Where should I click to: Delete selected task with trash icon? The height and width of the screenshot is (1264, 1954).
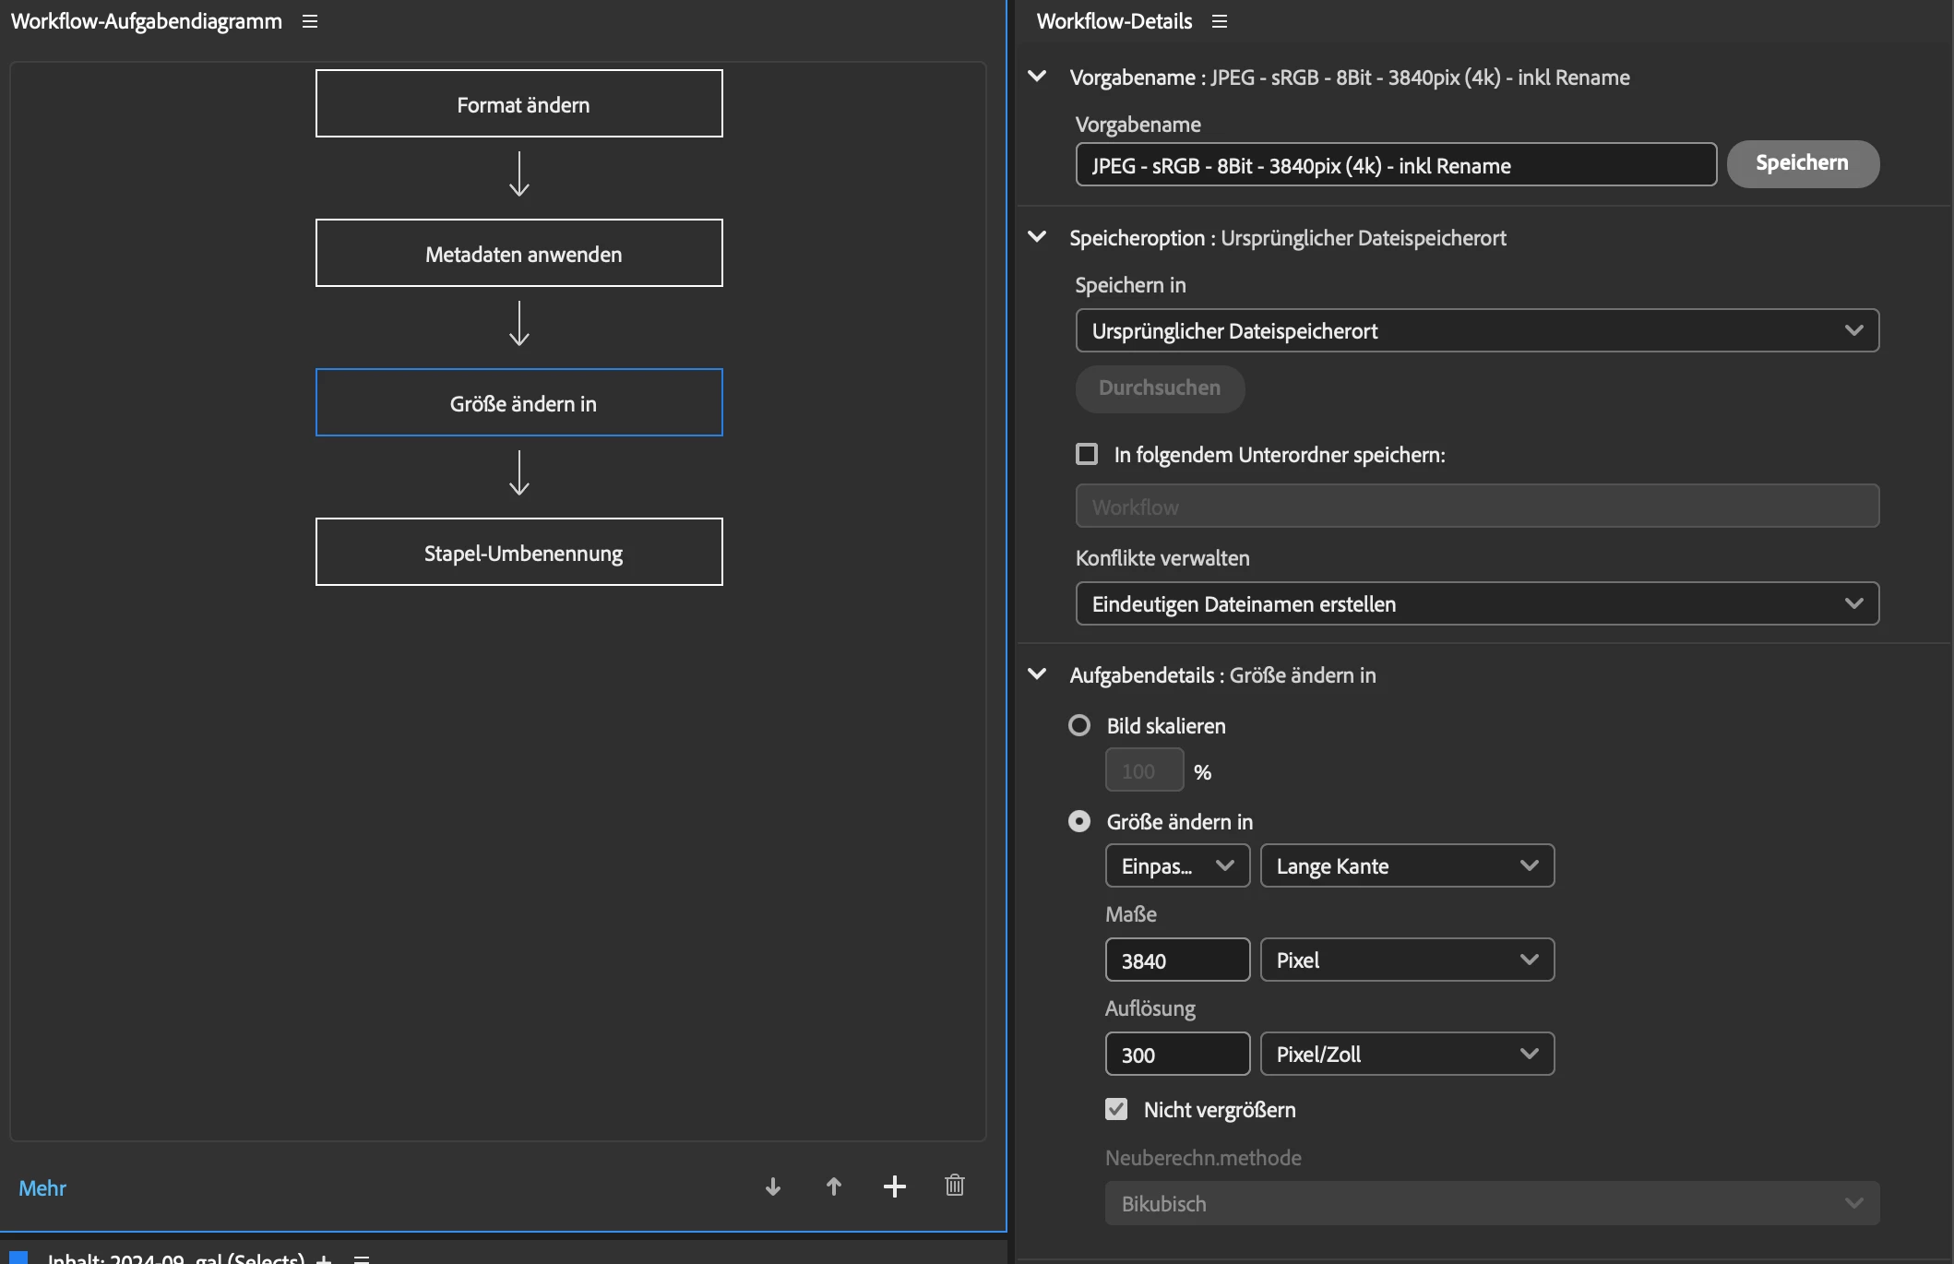tap(955, 1186)
